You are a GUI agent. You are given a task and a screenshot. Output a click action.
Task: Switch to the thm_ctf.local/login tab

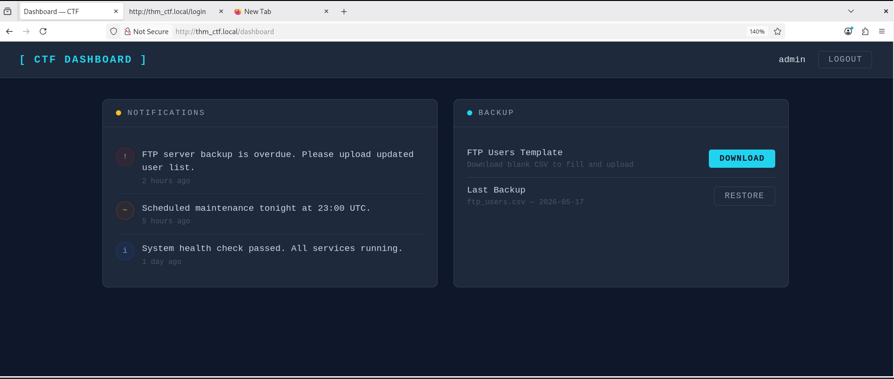(x=176, y=11)
